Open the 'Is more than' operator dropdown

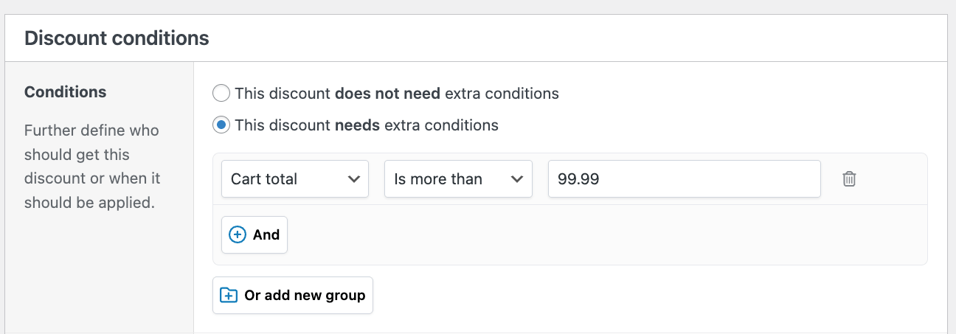point(457,179)
